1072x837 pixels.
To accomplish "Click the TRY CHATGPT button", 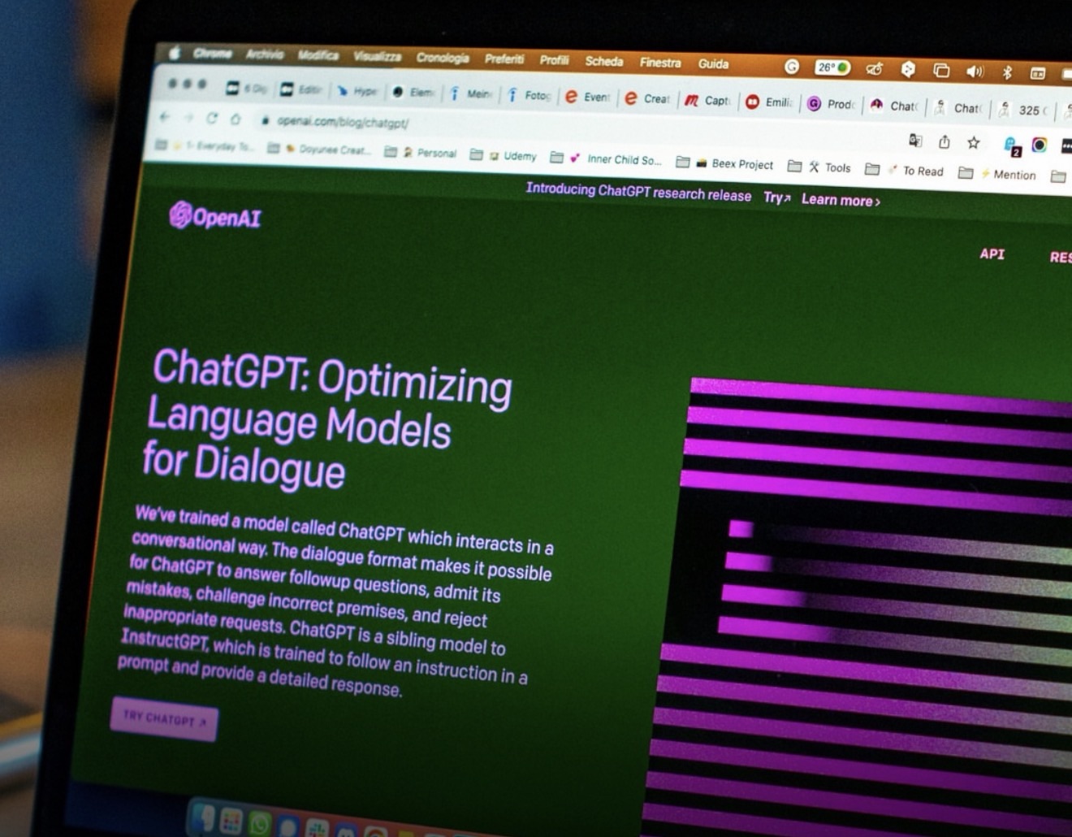I will coord(164,719).
